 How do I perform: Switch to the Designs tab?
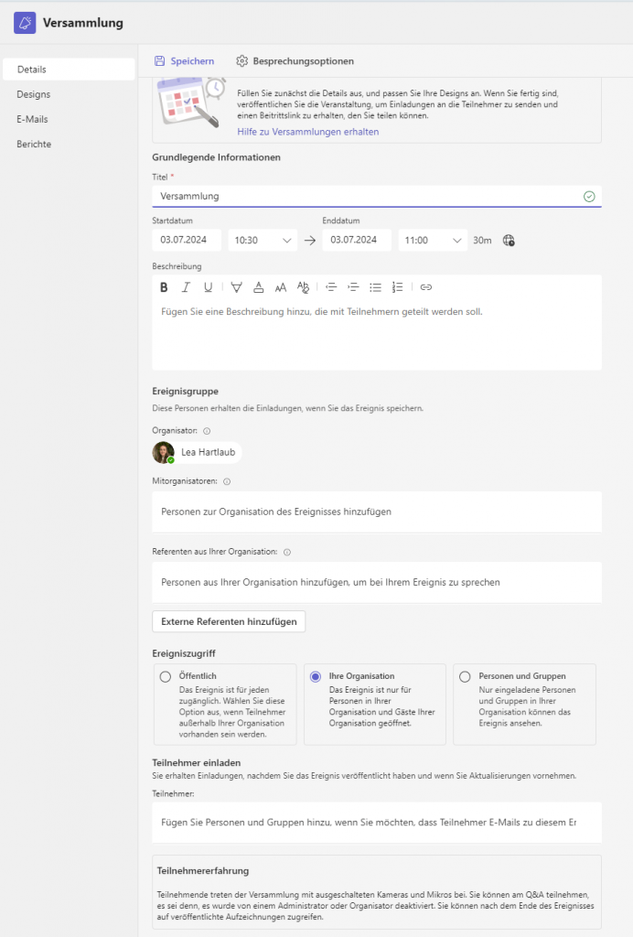pyautogui.click(x=34, y=94)
